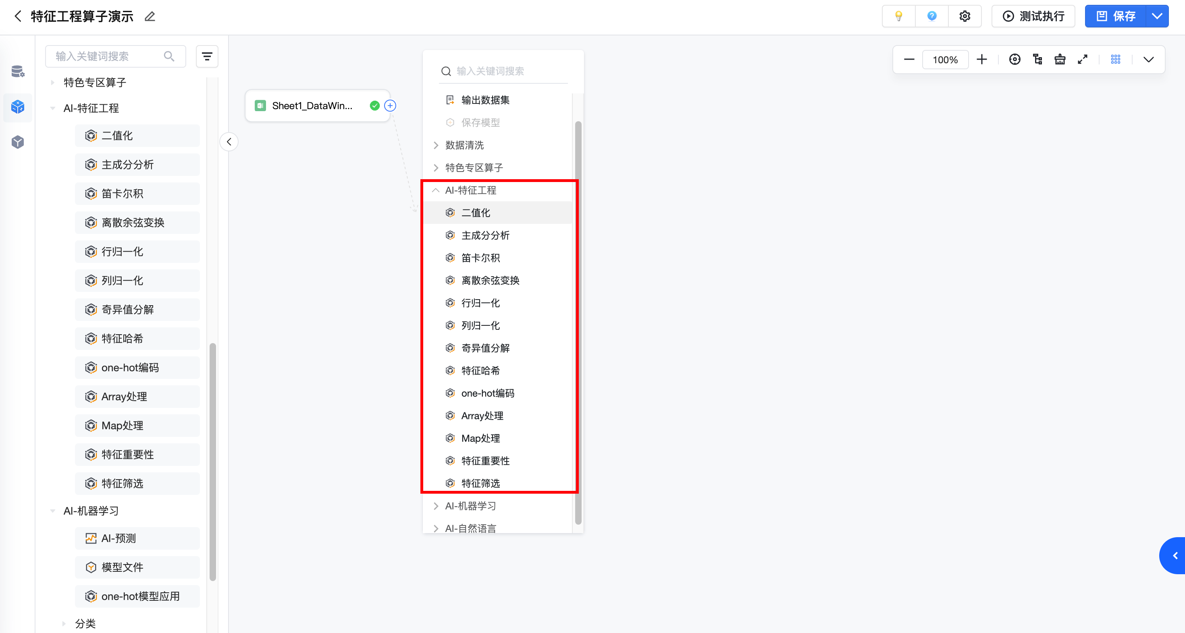The height and width of the screenshot is (633, 1185).
Task: Open the help question mark icon
Action: click(x=931, y=17)
